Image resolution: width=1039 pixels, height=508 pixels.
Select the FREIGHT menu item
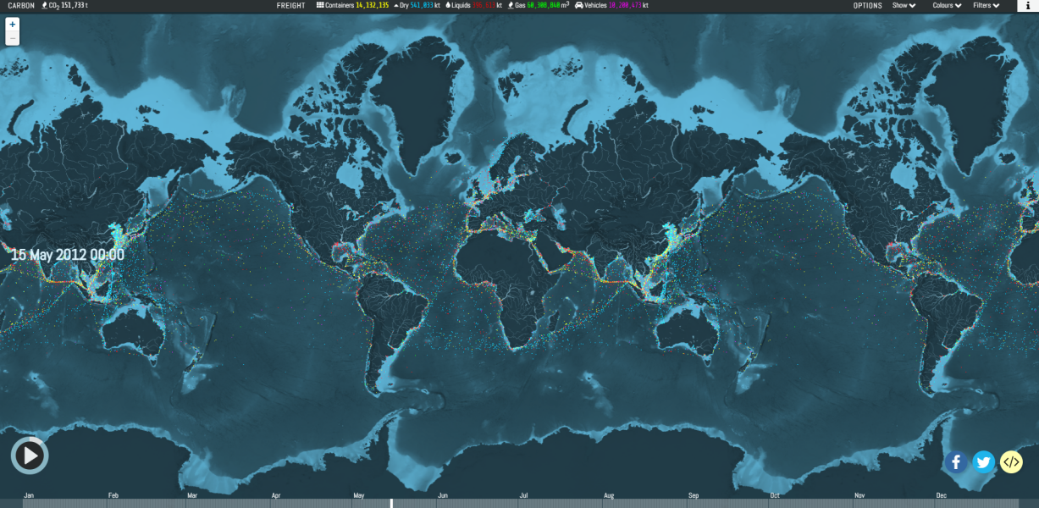click(x=292, y=5)
